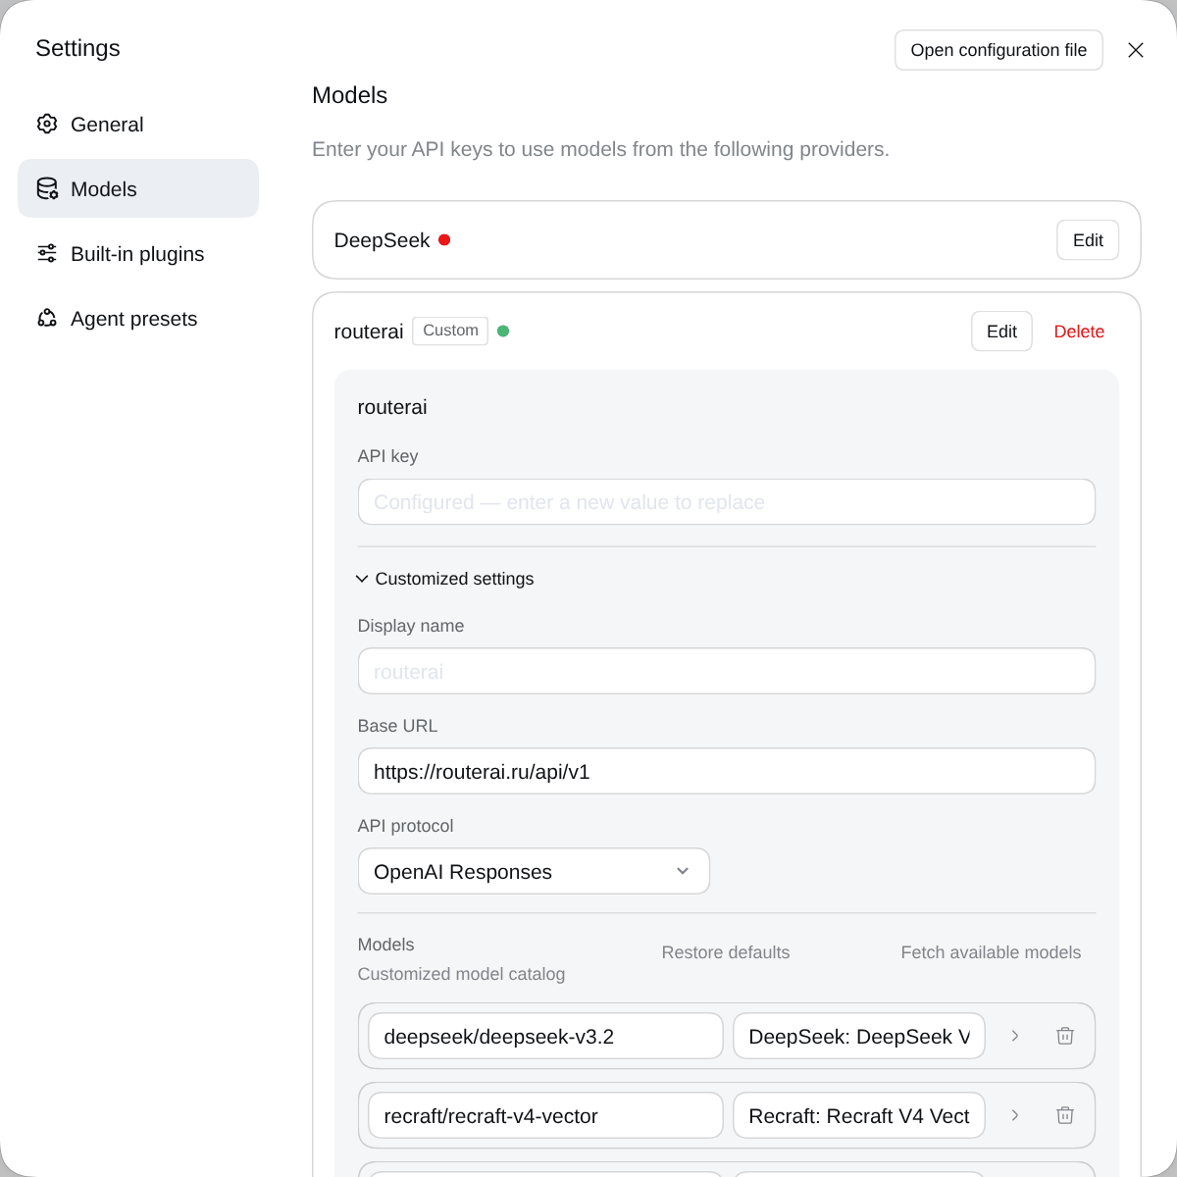Click the Customized model catalog label
The height and width of the screenshot is (1177, 1177).
point(461,974)
